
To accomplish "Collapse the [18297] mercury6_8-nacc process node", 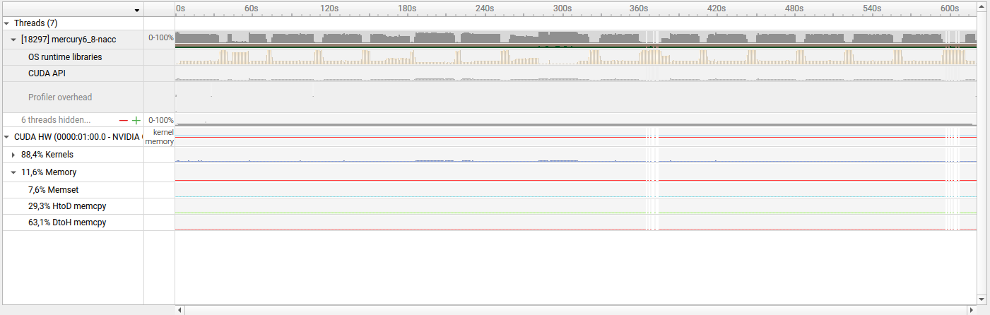I will click(x=14, y=40).
